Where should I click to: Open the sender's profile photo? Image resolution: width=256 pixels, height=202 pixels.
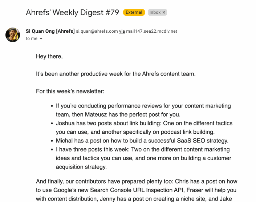(x=13, y=35)
